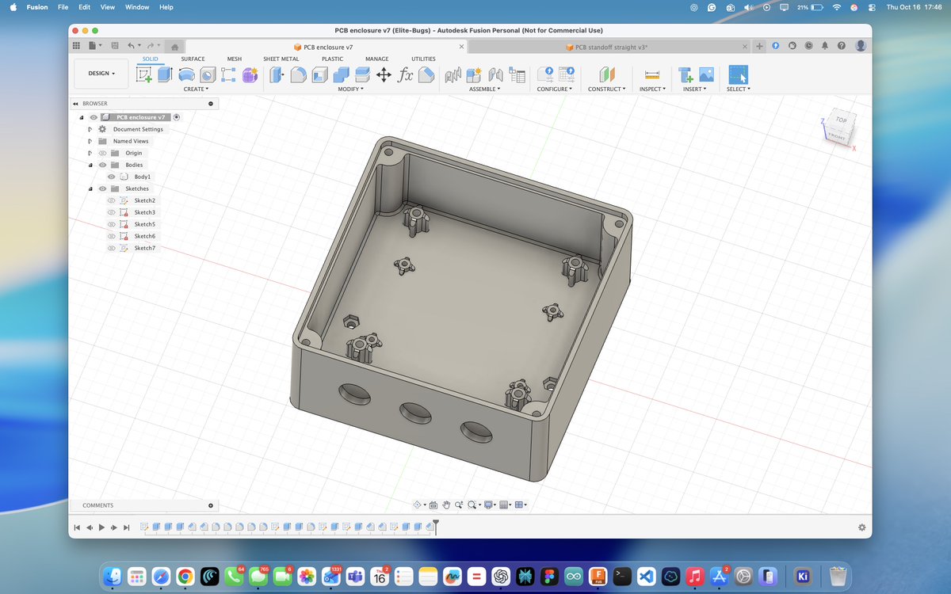Toggle visibility of Sketches folder
This screenshot has height=594, width=951.
(102, 188)
